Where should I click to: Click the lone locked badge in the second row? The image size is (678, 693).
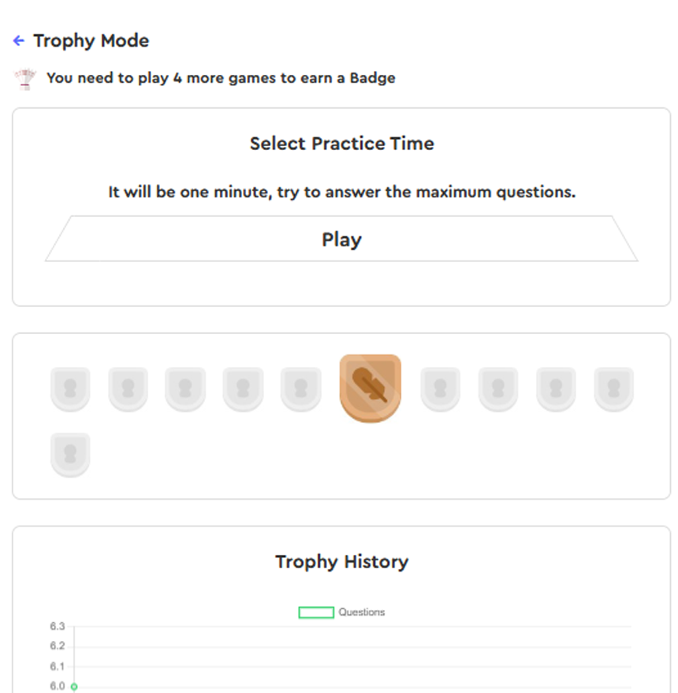coord(70,455)
